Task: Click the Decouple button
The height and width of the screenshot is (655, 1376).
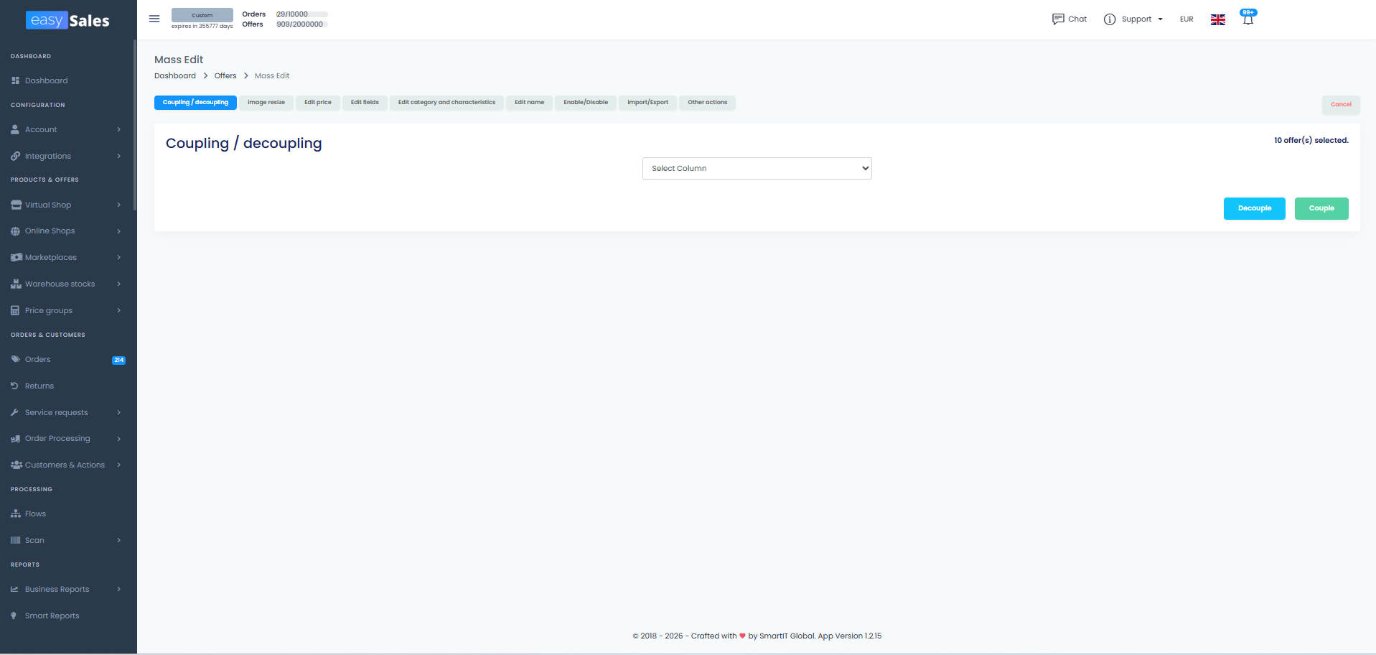Action: 1255,208
